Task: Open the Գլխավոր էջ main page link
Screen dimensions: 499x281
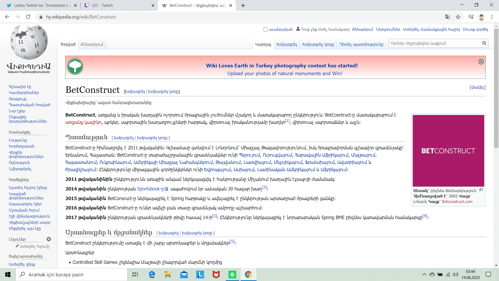Action: (x=20, y=87)
